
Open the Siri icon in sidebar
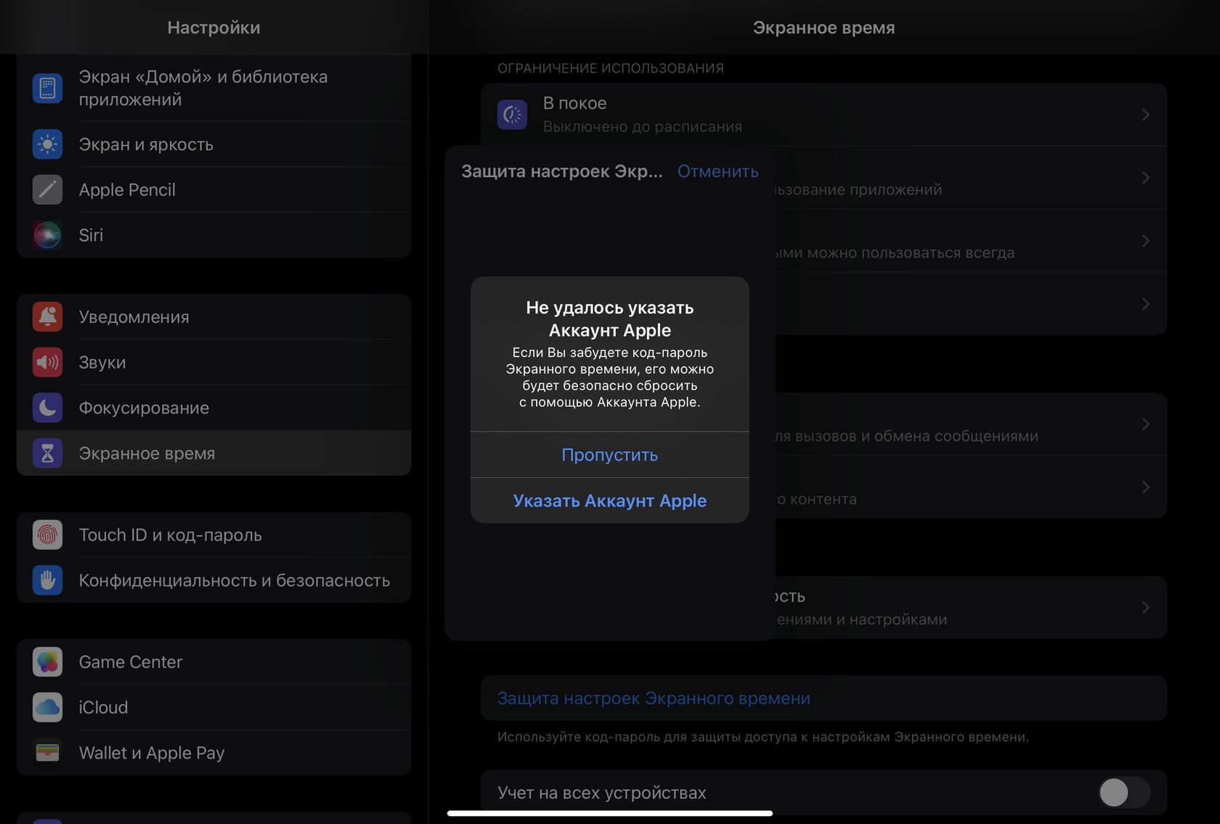click(x=47, y=235)
